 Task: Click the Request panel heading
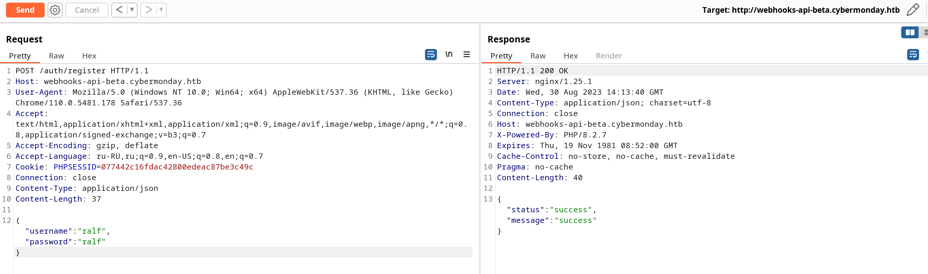pos(24,39)
